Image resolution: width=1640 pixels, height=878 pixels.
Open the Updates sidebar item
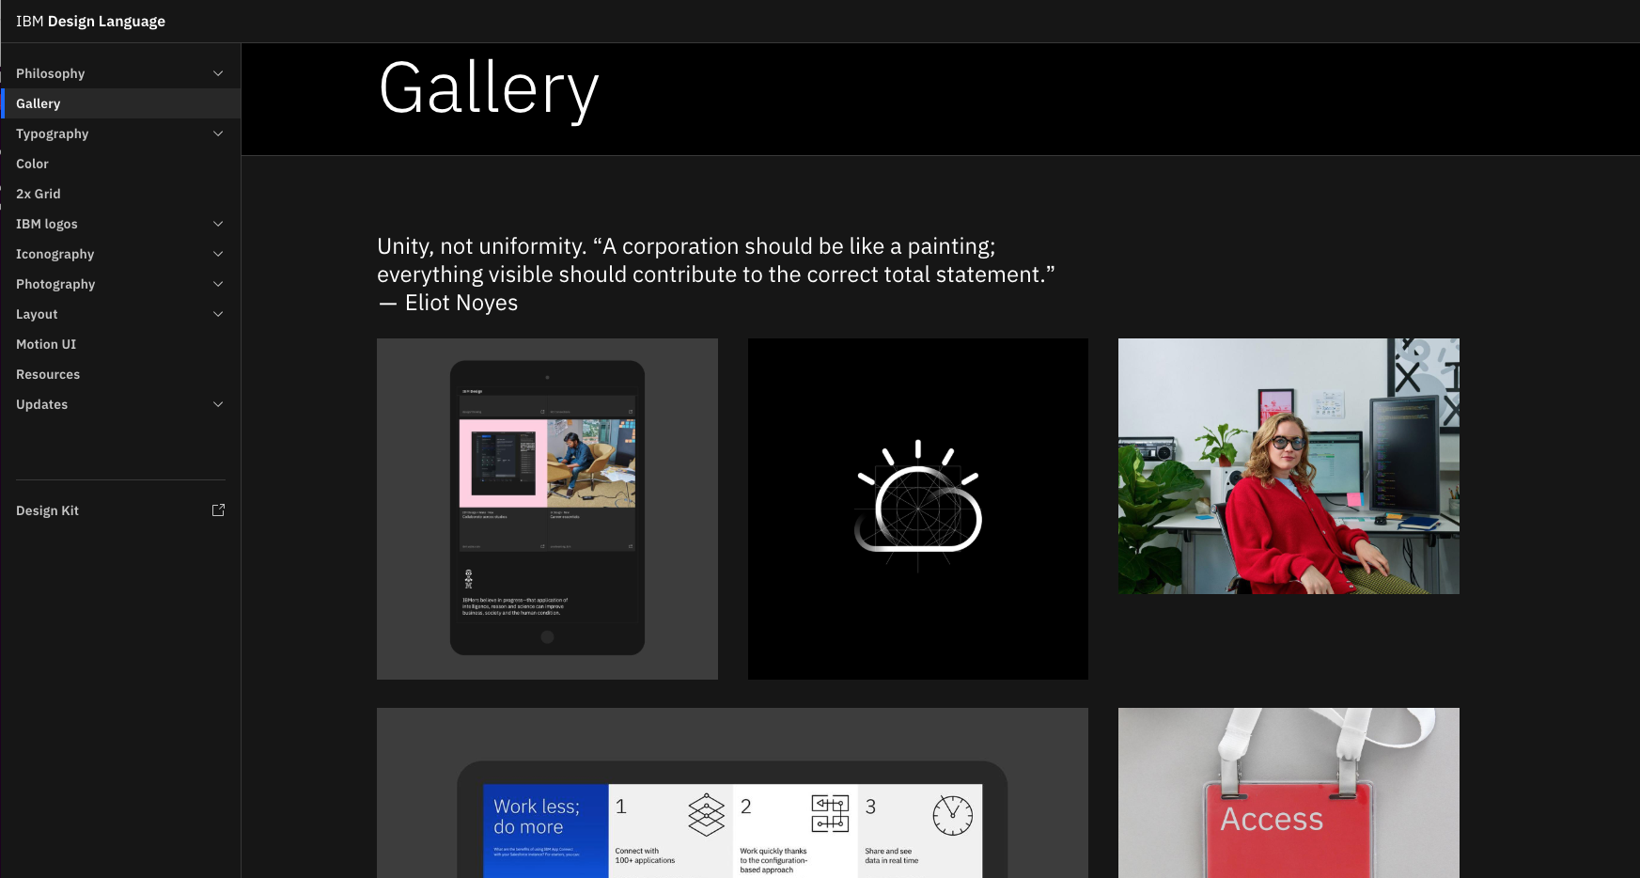42,404
